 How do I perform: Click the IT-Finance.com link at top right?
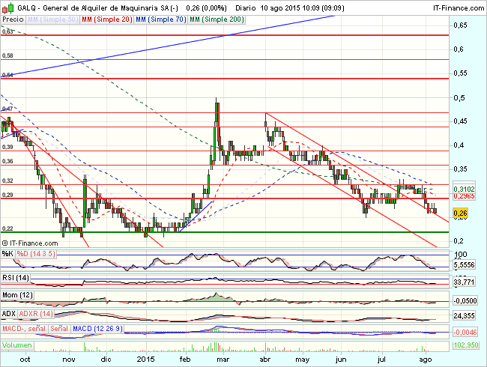459,8
